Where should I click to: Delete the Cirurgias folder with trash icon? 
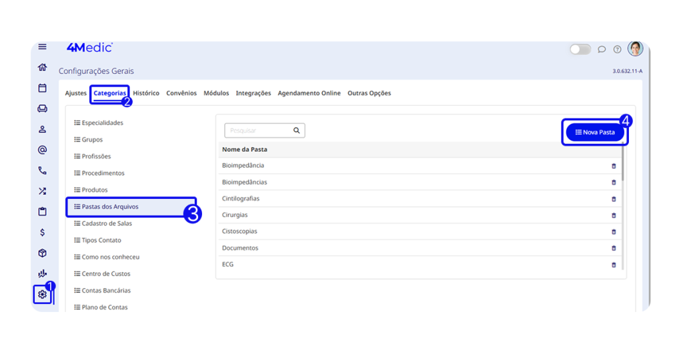614,216
